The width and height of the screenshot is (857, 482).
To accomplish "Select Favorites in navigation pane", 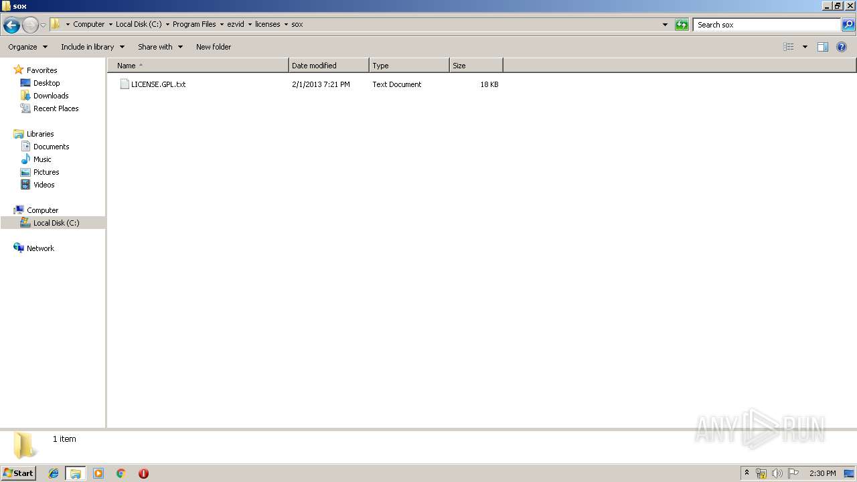I will click(x=42, y=70).
